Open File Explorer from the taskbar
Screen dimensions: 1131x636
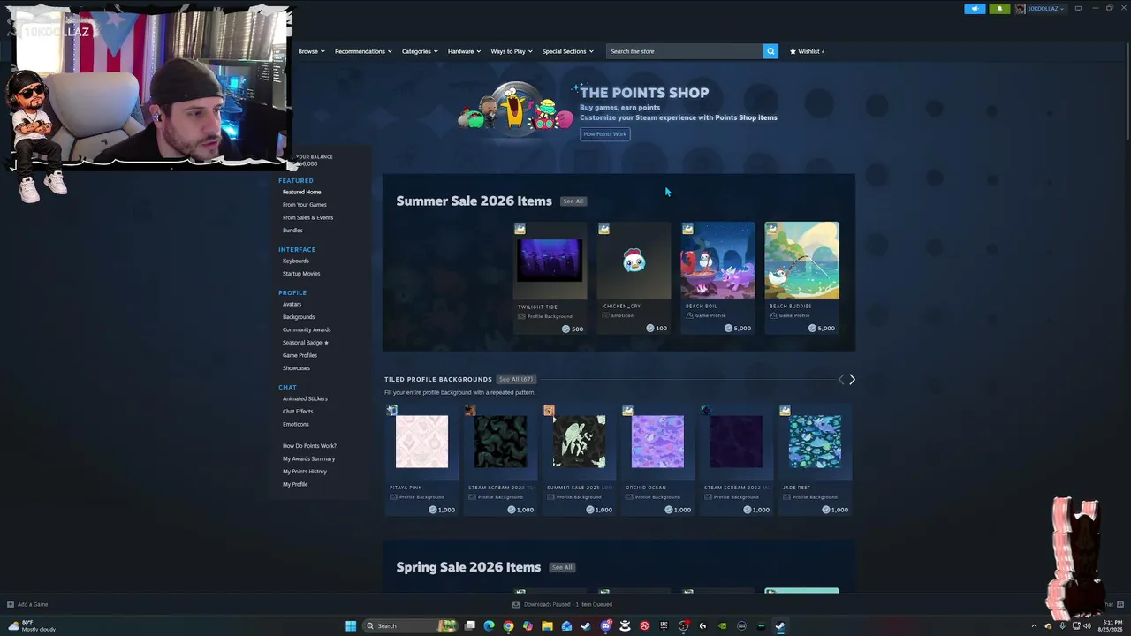point(547,626)
